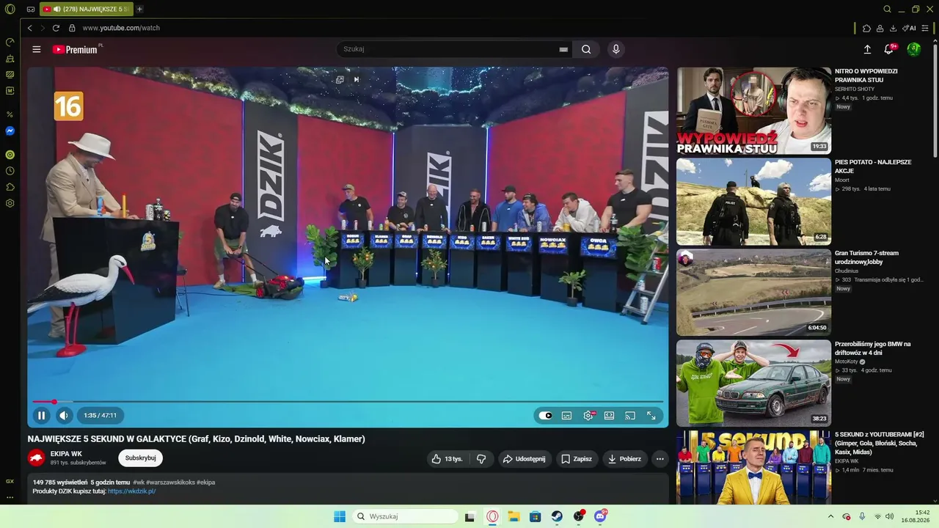
Task: Start voice search with the microphone
Action: [615, 49]
